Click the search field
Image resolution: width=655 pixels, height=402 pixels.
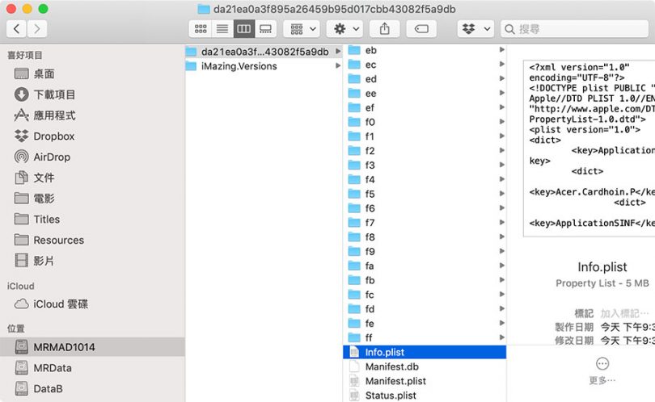(x=574, y=29)
